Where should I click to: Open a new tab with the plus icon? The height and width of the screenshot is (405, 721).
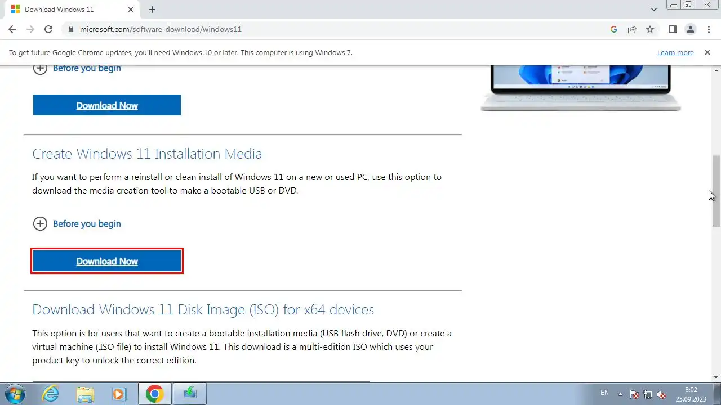[x=152, y=10]
